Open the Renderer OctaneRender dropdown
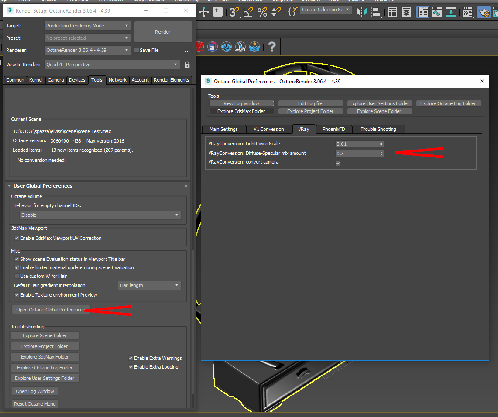498x417 pixels. 87,50
